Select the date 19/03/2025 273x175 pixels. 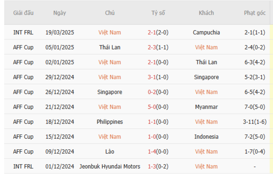60,32
